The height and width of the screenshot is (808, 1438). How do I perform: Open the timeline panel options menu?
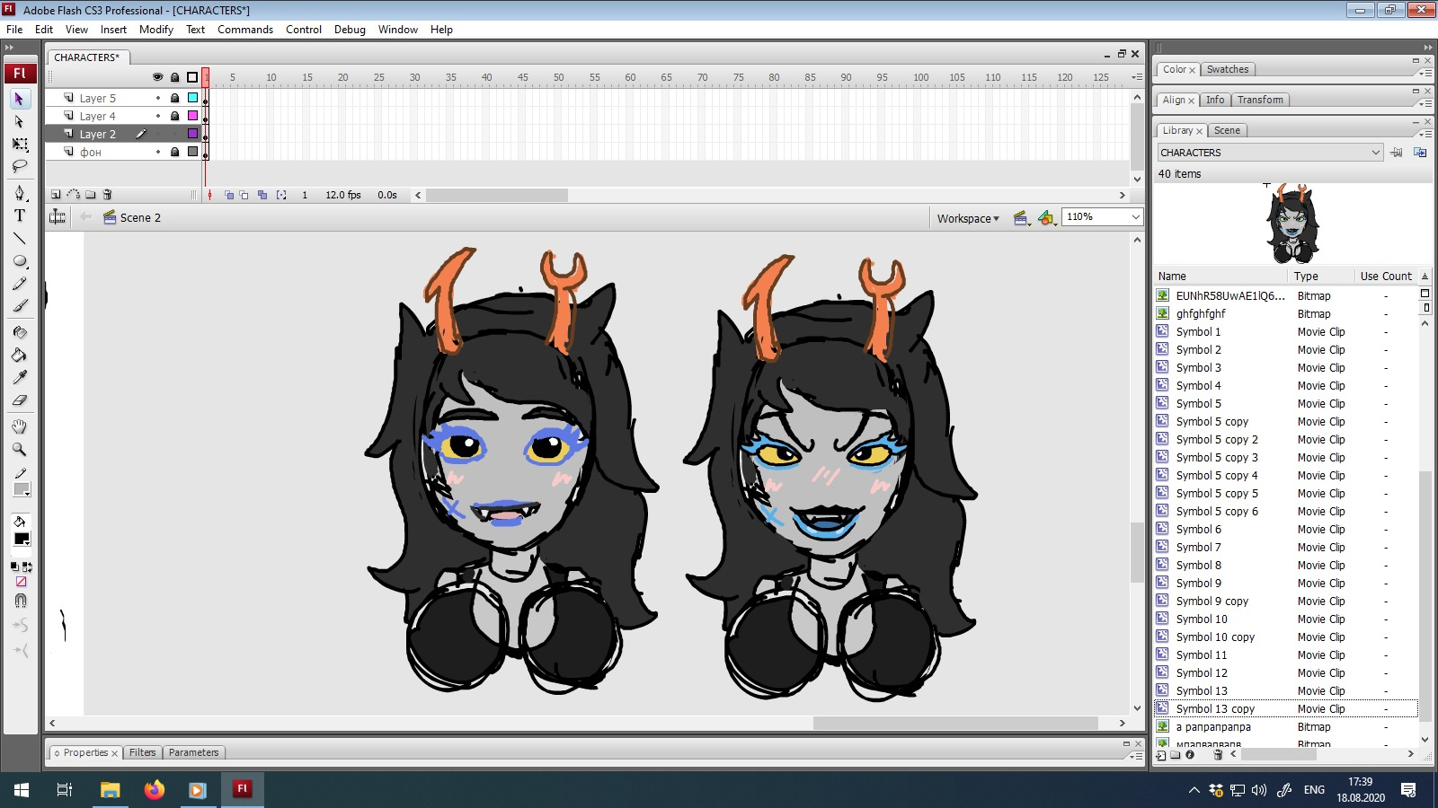tap(1137, 77)
